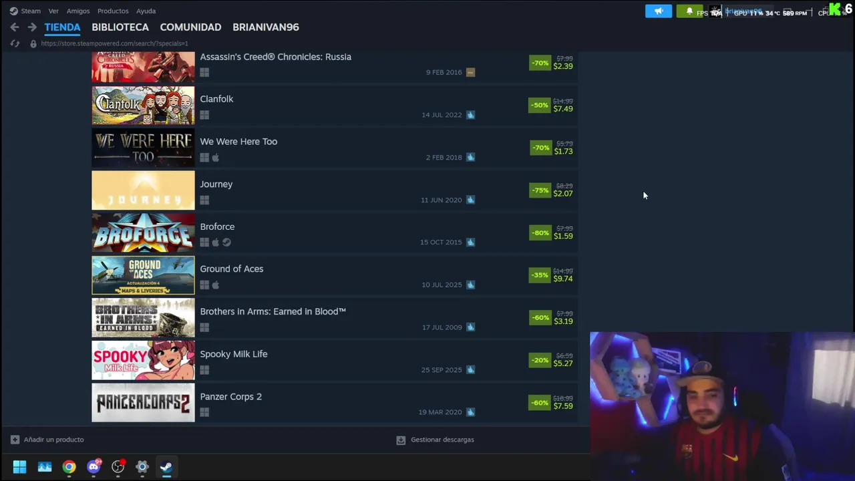Open Google Chrome from the taskbar
This screenshot has height=481, width=855.
click(69, 467)
